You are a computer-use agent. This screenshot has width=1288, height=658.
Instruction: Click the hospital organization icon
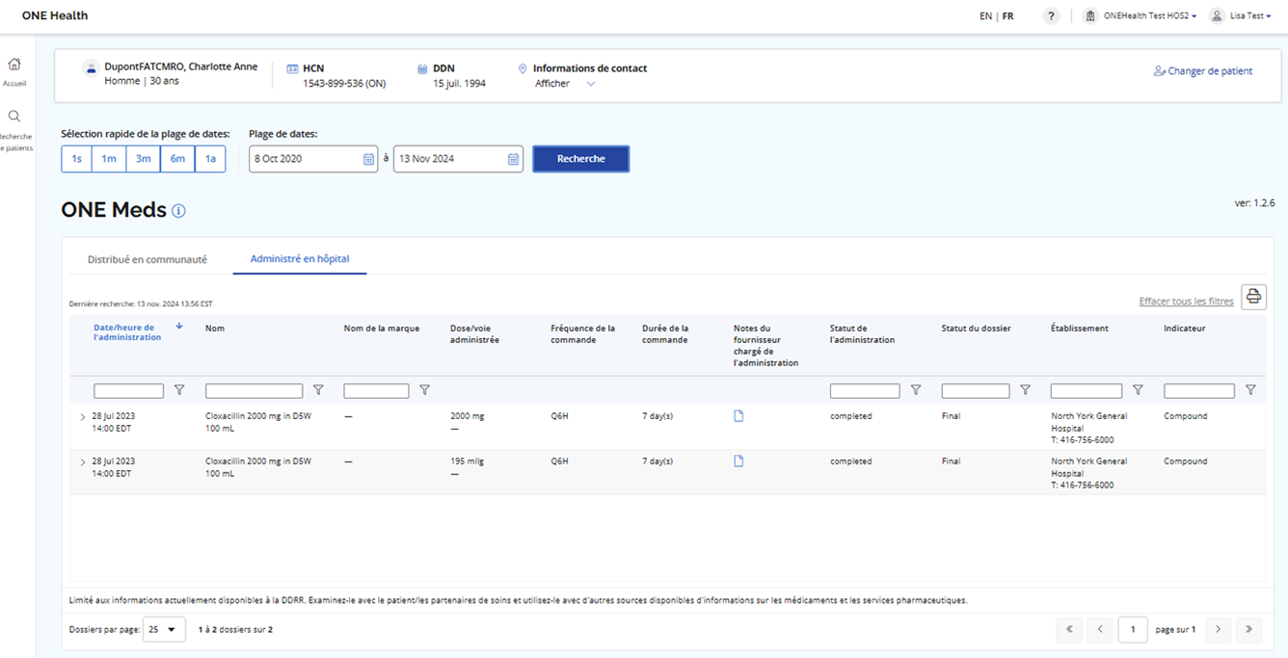(1090, 16)
